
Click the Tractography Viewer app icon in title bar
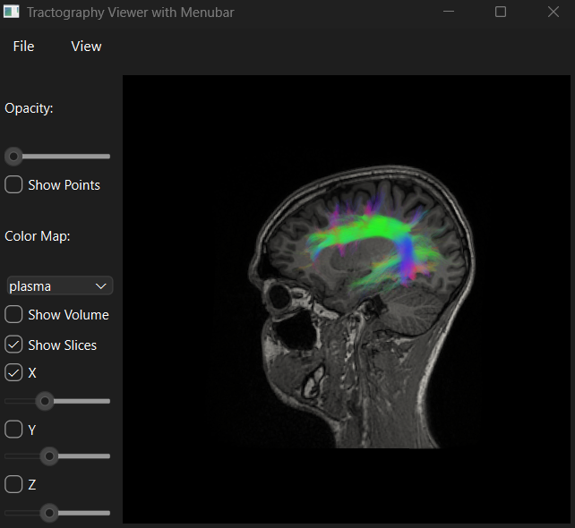[x=12, y=13]
